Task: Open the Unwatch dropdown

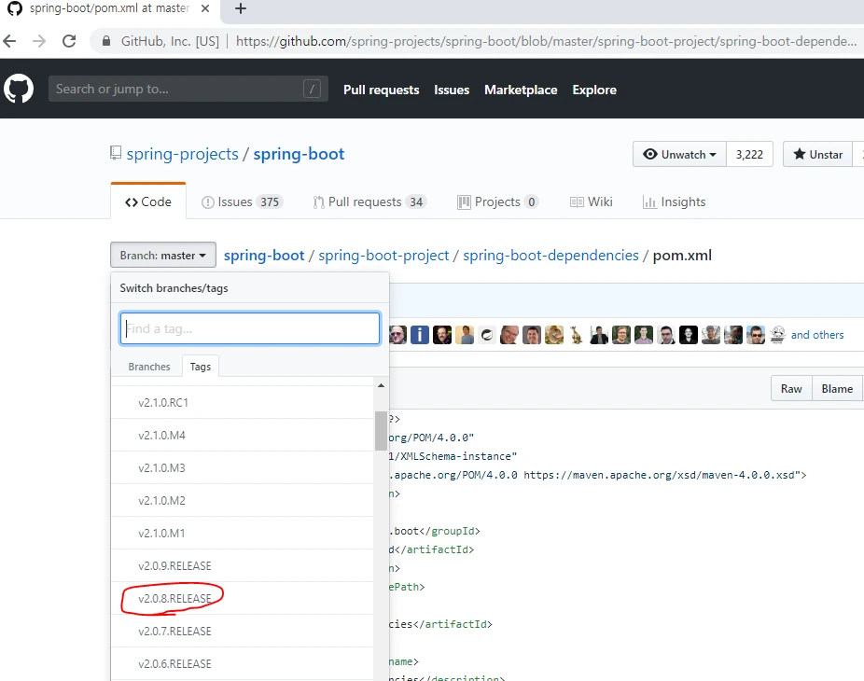Action: 680,154
